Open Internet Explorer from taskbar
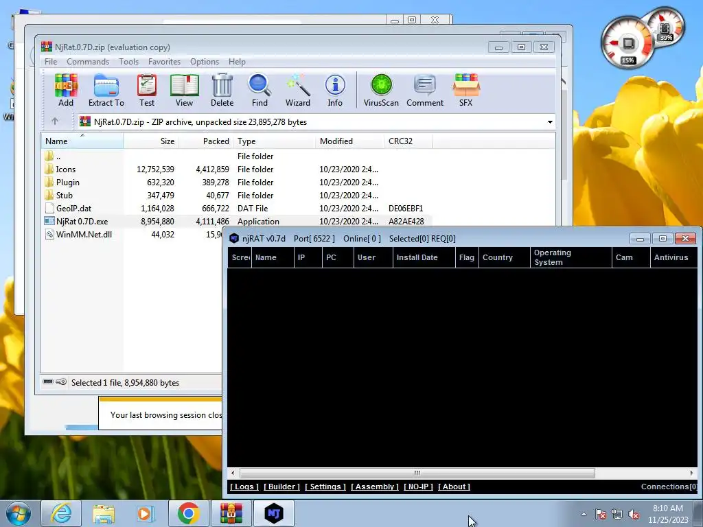Viewport: 703px width, 527px height. pyautogui.click(x=61, y=513)
